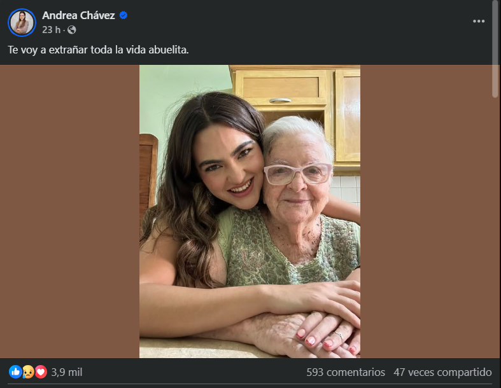View who shared via "47 veces compartido"
The width and height of the screenshot is (501, 388).
[443, 371]
